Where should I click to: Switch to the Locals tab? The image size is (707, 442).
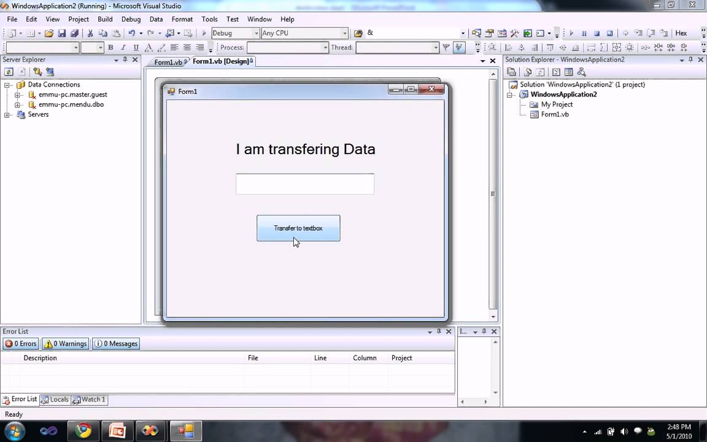click(x=55, y=400)
